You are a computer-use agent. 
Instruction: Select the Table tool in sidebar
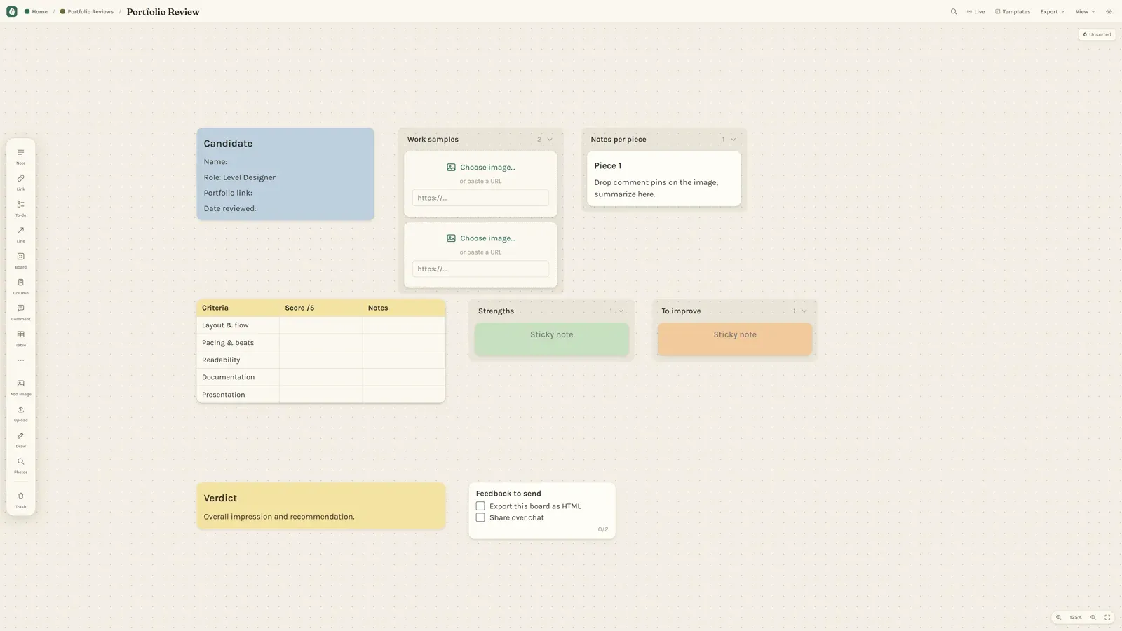pos(20,338)
